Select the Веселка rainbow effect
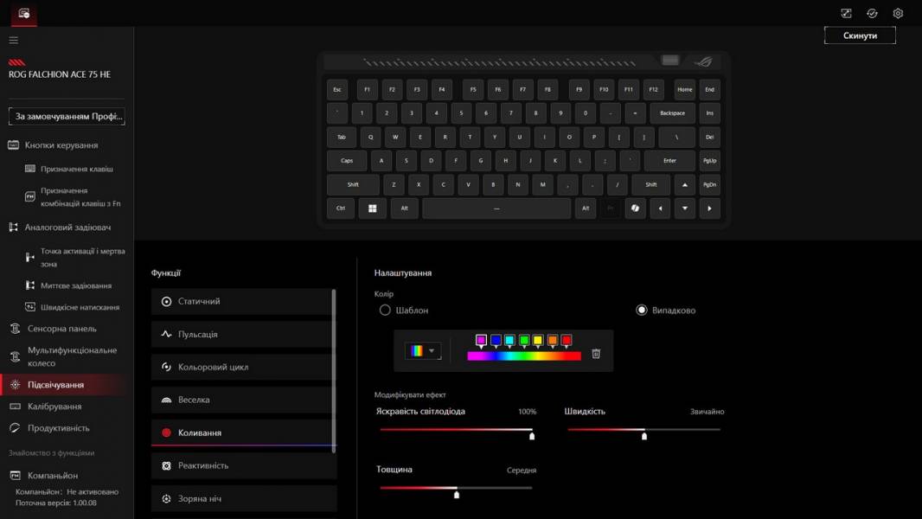The width and height of the screenshot is (922, 519). (x=241, y=400)
